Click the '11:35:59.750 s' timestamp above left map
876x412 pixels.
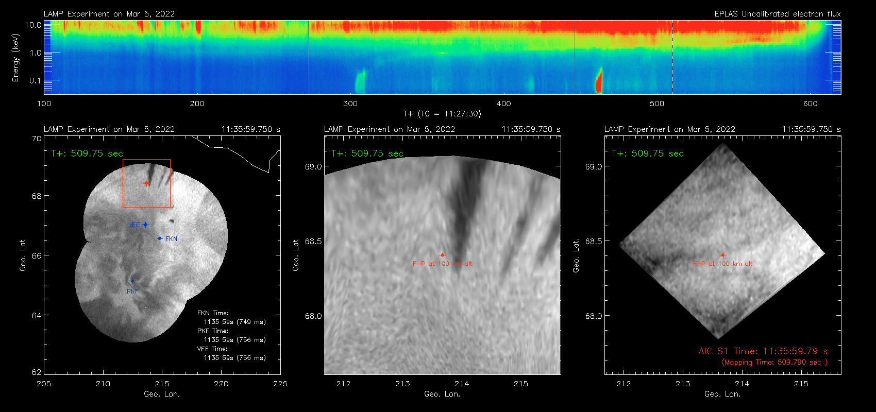[x=251, y=129]
